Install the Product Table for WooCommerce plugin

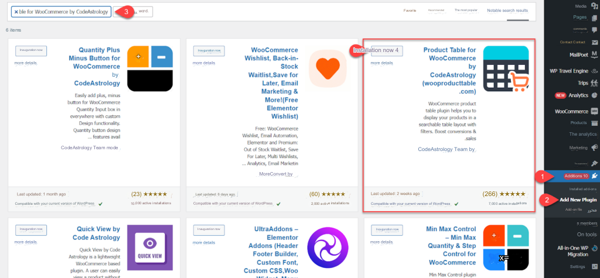tap(387, 50)
